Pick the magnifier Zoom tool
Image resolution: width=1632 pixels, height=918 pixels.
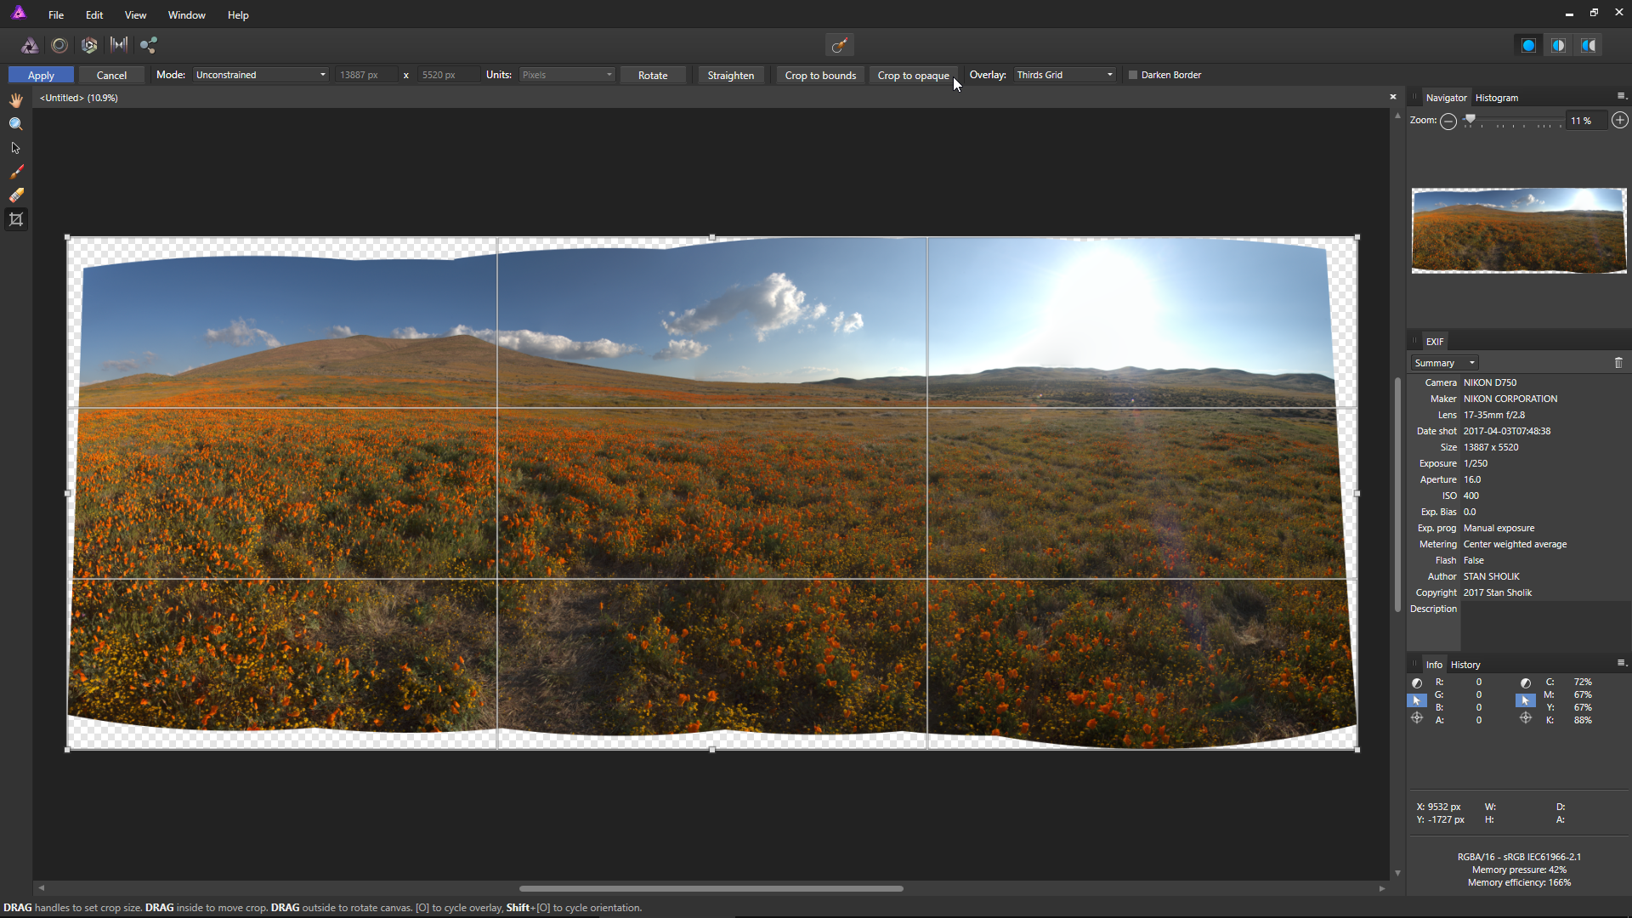tap(16, 124)
